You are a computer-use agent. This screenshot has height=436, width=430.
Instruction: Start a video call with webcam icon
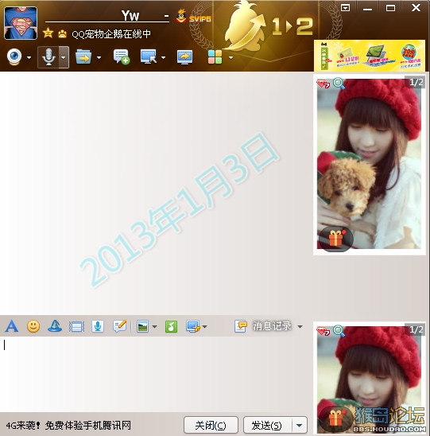click(x=14, y=56)
